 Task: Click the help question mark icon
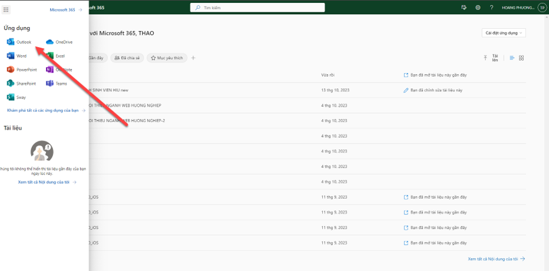click(492, 7)
